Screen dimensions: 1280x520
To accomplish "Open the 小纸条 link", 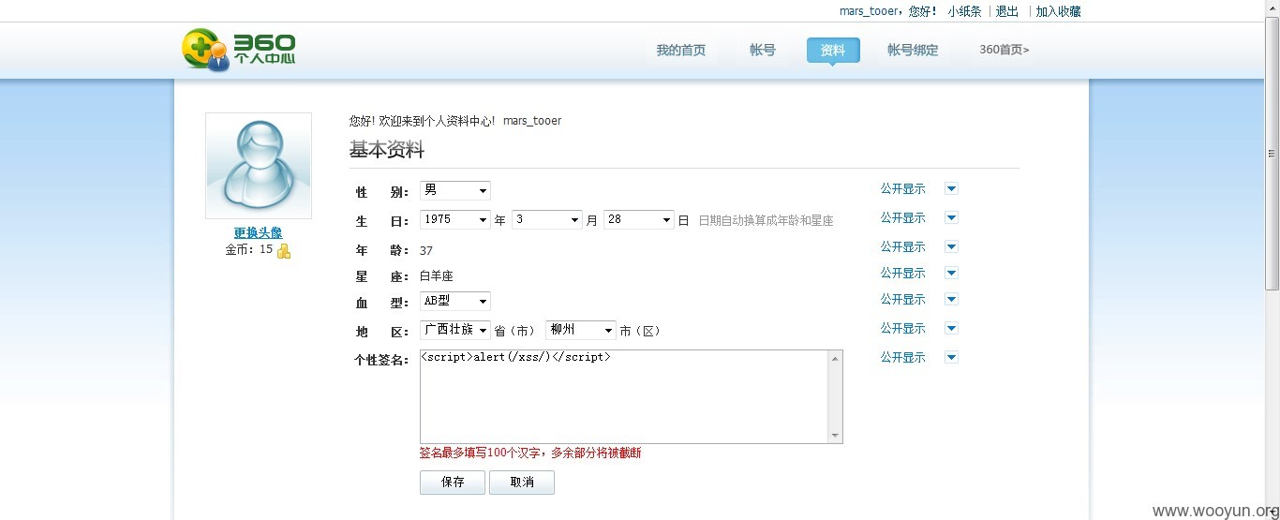I will pyautogui.click(x=964, y=11).
